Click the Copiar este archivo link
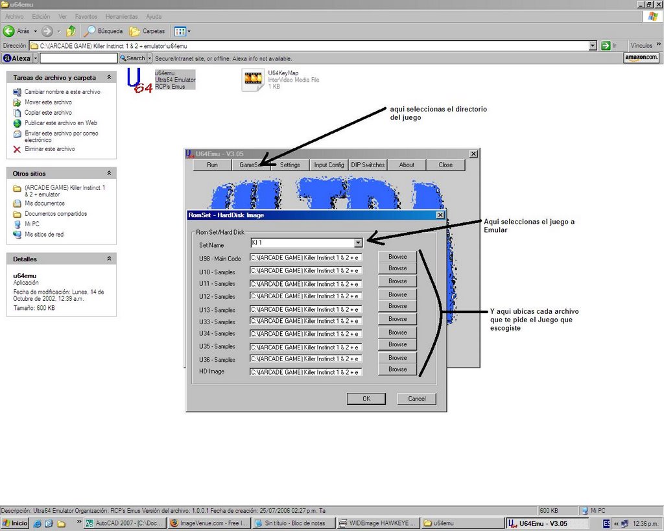The height and width of the screenshot is (531, 664). 48,113
